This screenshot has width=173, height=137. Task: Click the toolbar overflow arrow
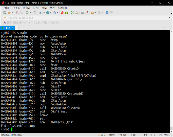pos(171,14)
